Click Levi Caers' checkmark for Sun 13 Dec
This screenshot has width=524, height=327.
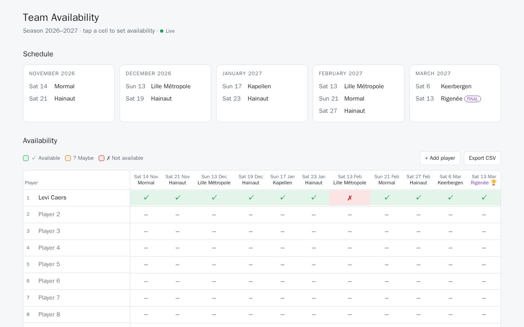214,198
